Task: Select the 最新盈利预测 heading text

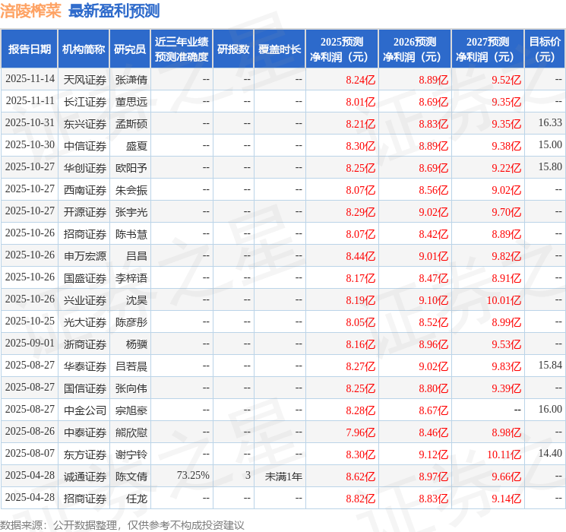Action: 114,11
